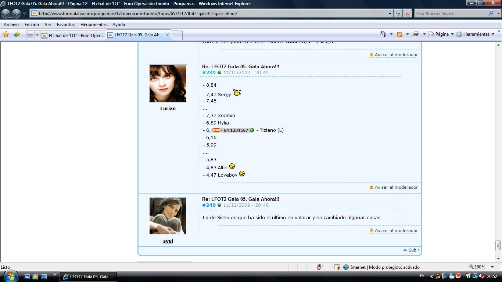Click the Favorites star icon

pyautogui.click(x=6, y=35)
